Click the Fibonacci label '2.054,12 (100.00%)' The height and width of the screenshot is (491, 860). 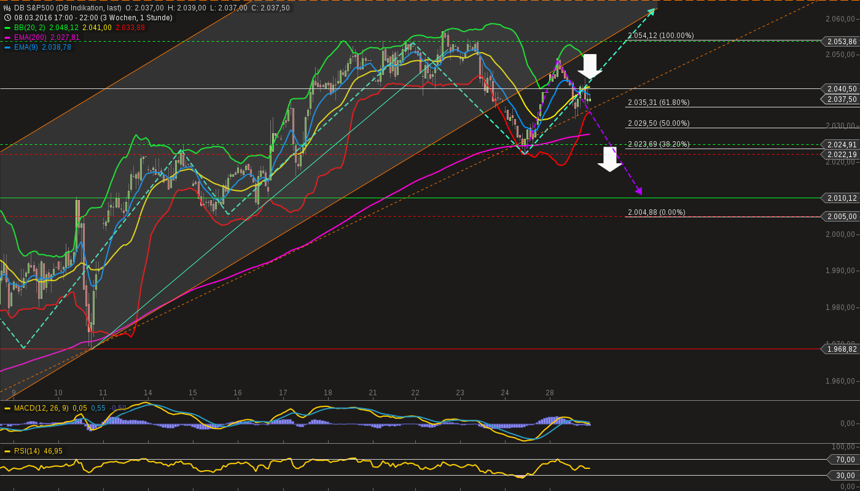[661, 36]
